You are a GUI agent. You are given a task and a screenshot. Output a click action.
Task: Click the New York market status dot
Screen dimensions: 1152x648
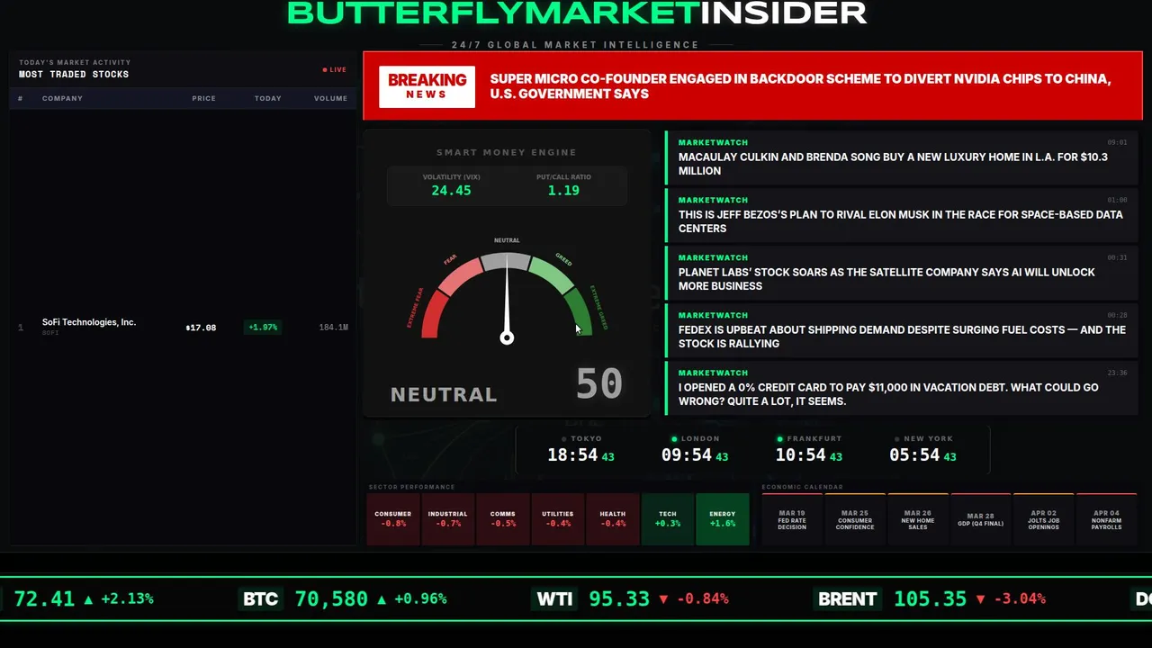(897, 439)
